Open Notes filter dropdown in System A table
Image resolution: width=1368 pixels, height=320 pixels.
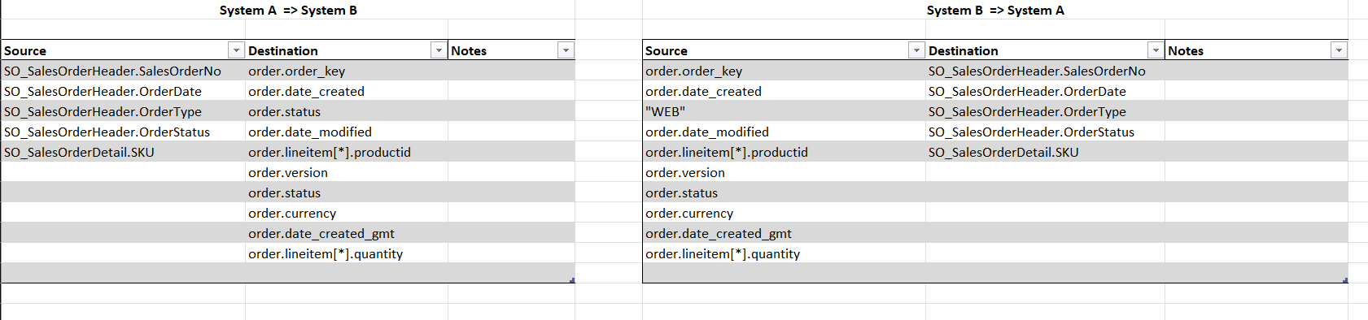(x=566, y=50)
